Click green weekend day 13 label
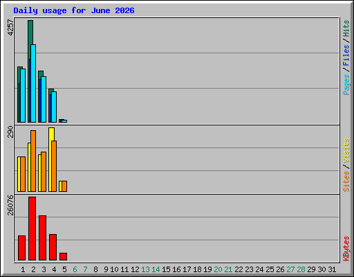The image size is (354, 277). coord(145,269)
